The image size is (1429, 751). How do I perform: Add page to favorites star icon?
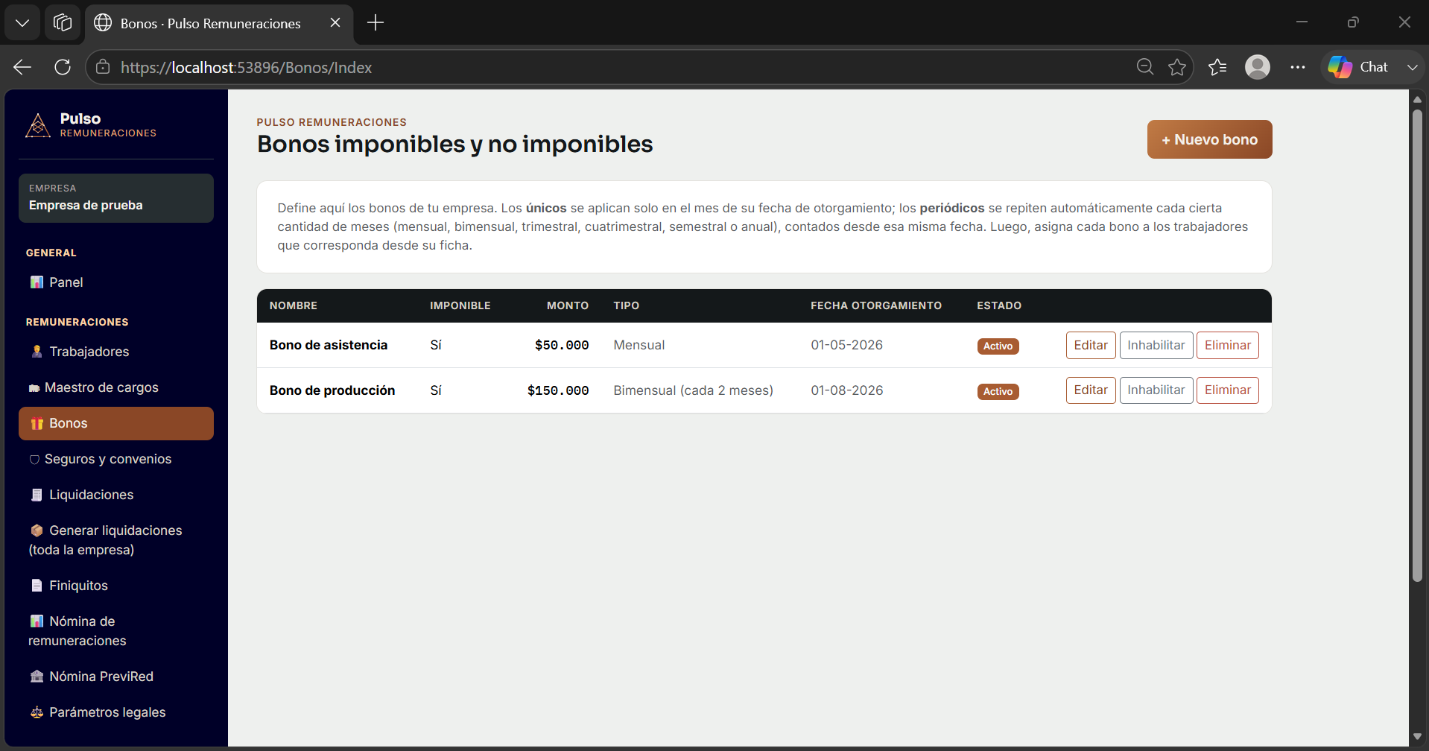pyautogui.click(x=1177, y=67)
